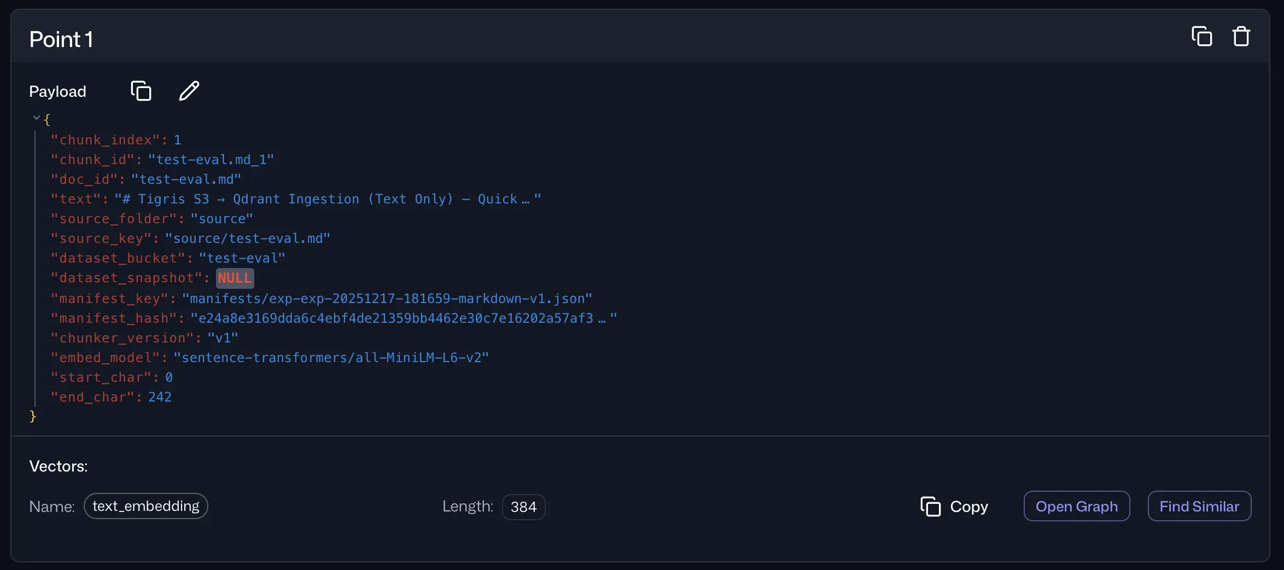Click the truncated text value starting "# Tigris S3"
The image size is (1284, 570).
pyautogui.click(x=328, y=199)
